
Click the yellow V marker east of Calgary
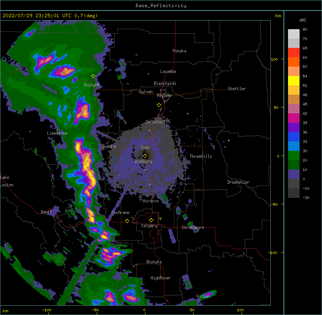pyautogui.click(x=160, y=218)
